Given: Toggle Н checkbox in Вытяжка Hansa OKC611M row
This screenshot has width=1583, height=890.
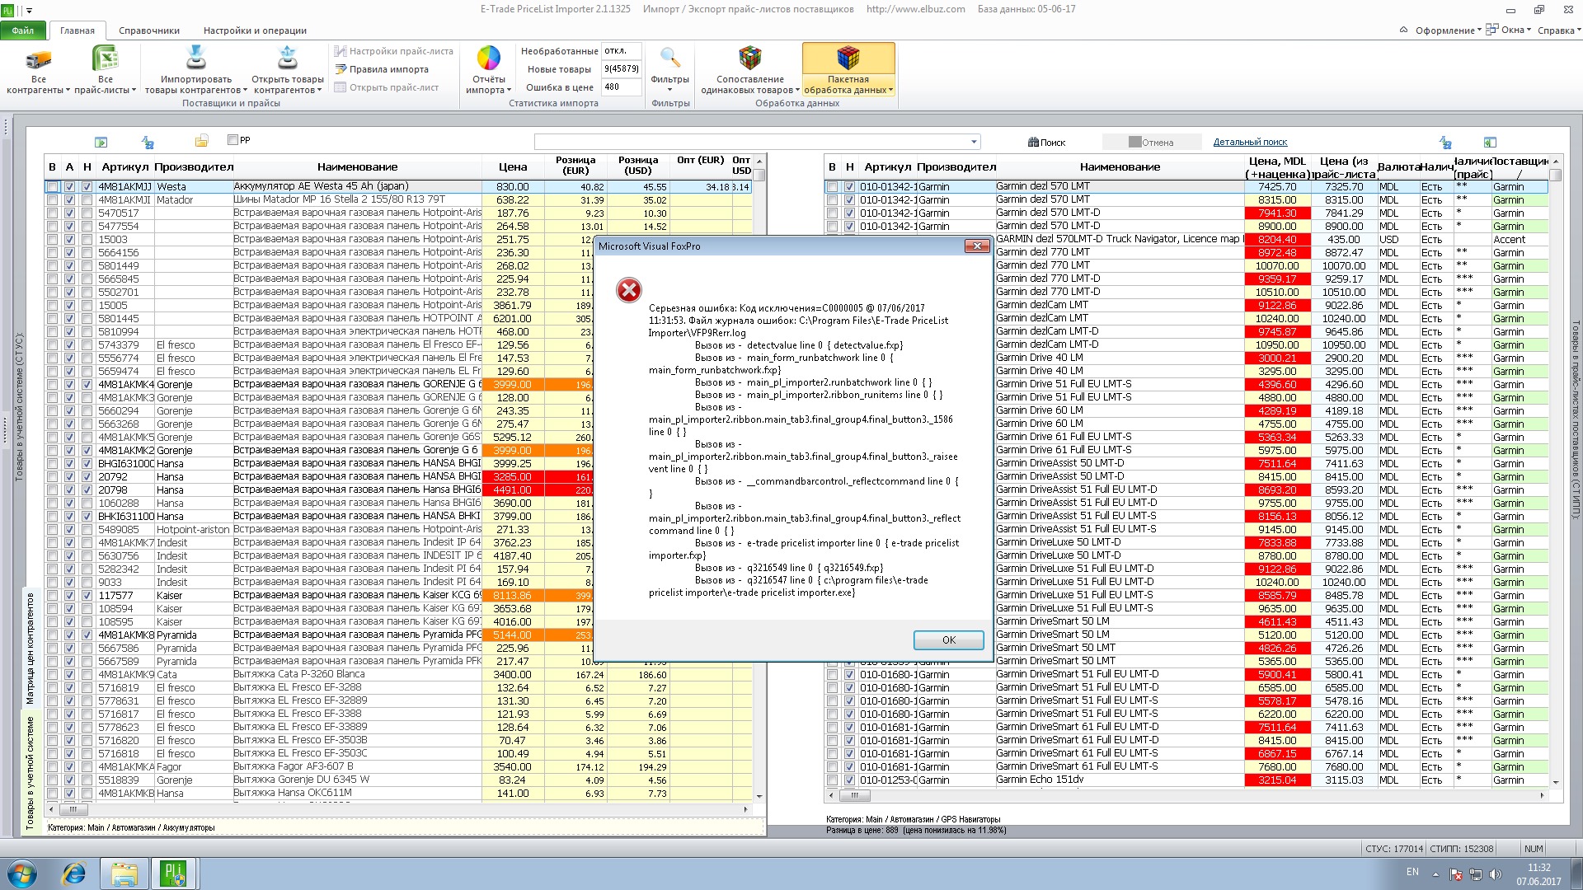Looking at the screenshot, I should pos(87,794).
